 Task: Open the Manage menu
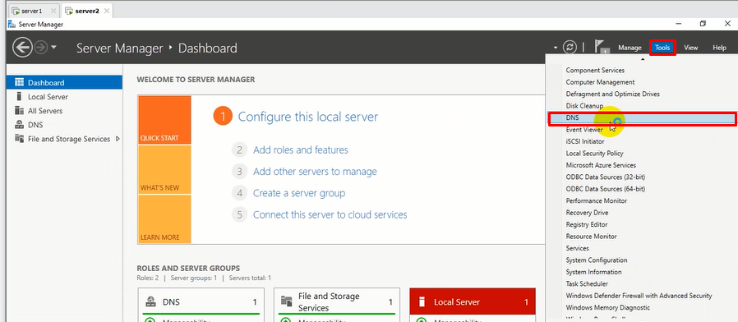(x=630, y=48)
